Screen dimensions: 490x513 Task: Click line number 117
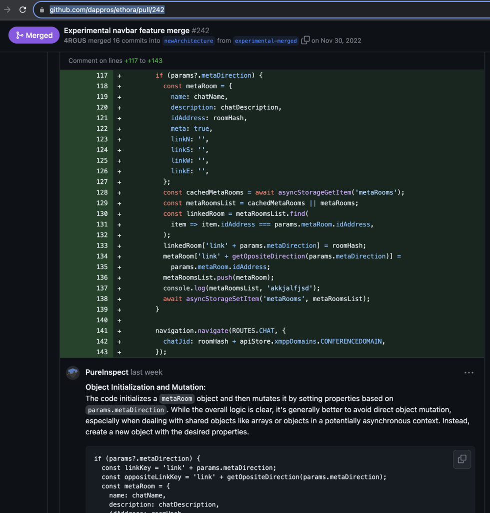coord(102,76)
